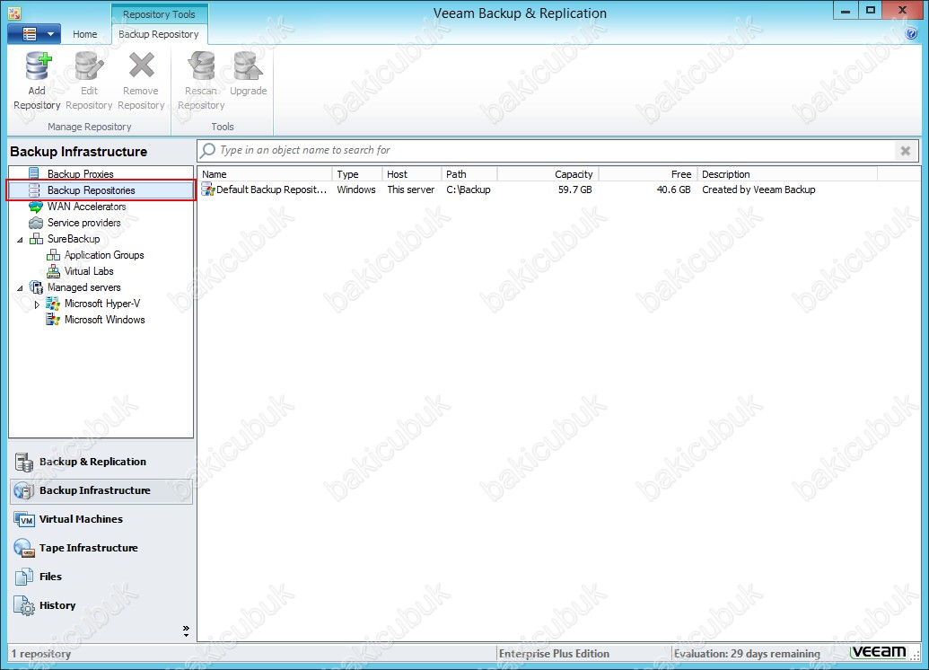Click the Virtual Machines VM icon
The image size is (929, 670).
[24, 519]
